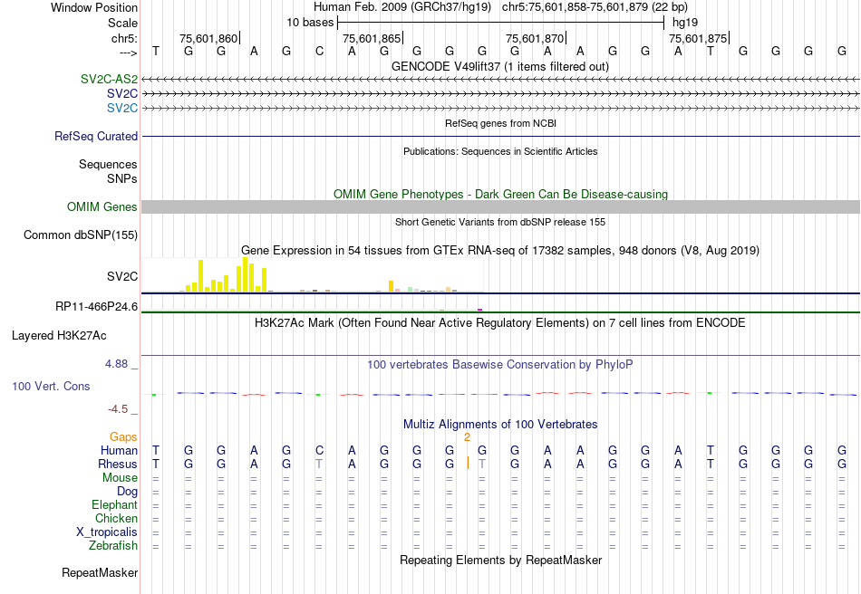Select the Dog alignment row label

(127, 492)
